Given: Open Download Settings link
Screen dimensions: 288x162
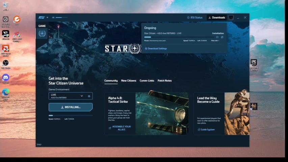Looking at the screenshot, I should pyautogui.click(x=156, y=49).
